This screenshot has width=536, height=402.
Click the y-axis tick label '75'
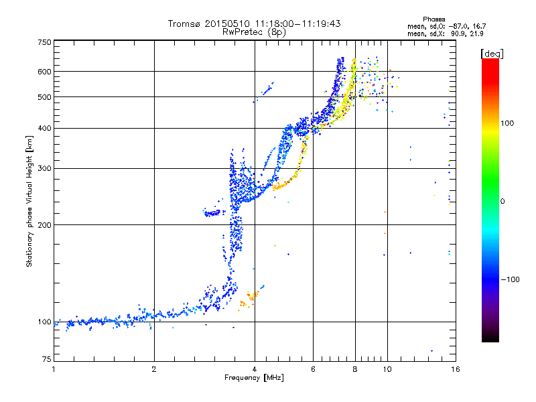47,359
